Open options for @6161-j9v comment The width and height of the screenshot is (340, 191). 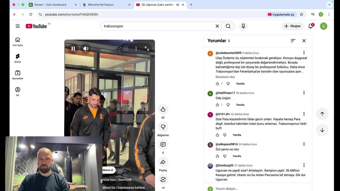[304, 114]
